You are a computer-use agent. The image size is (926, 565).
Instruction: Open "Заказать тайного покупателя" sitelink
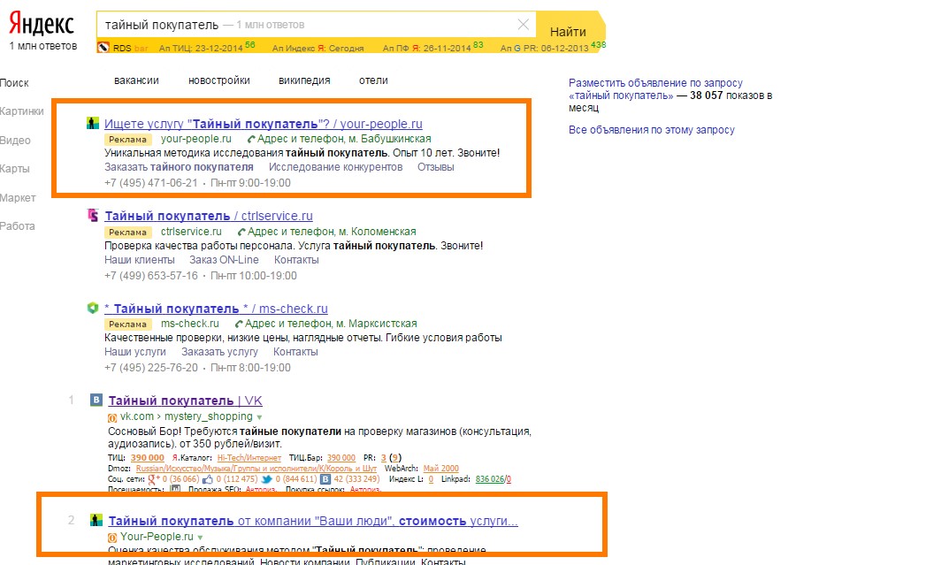[x=179, y=167]
